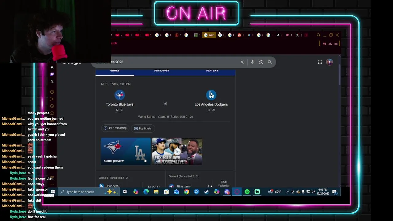Click 'World Series · Game 5' series text
Screen dimensions: 393x221
(165, 117)
